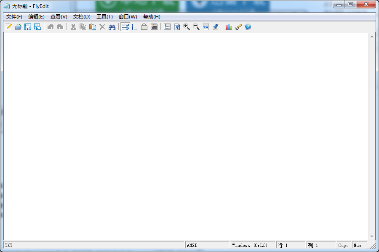The image size is (379, 252).
Task: Zoom out with the magnifier minus icon
Action: click(x=196, y=27)
